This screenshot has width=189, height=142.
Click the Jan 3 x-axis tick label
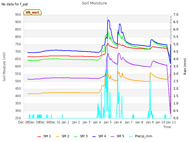[x=87, y=122]
